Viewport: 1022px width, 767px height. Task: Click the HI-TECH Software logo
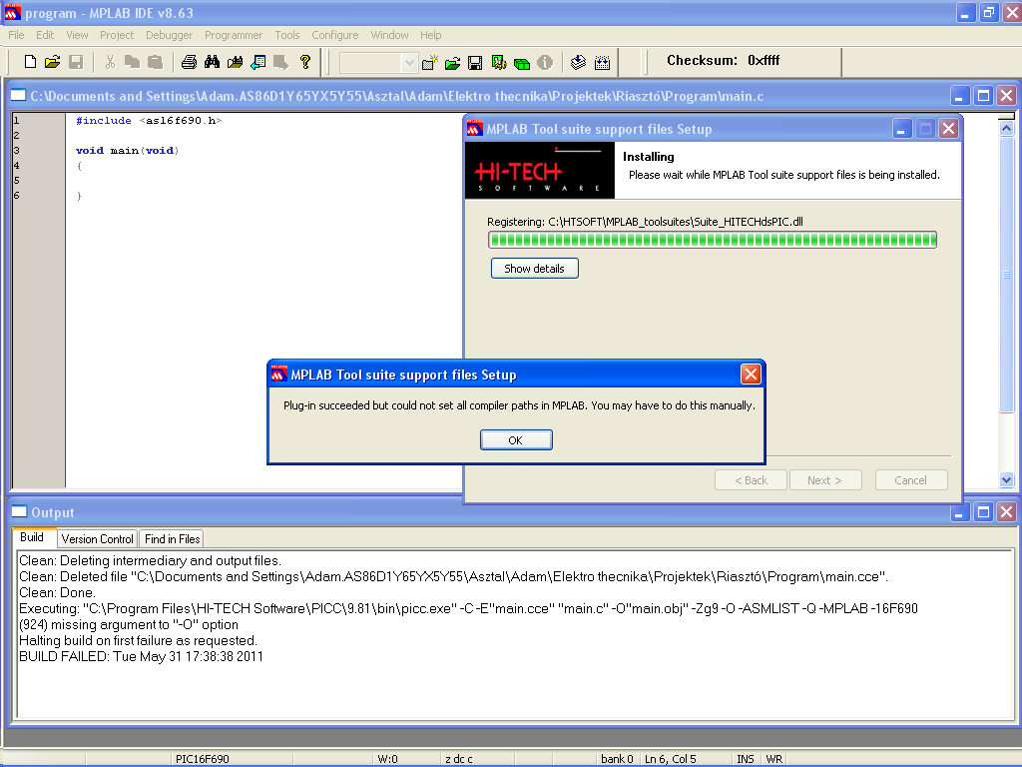(x=540, y=170)
